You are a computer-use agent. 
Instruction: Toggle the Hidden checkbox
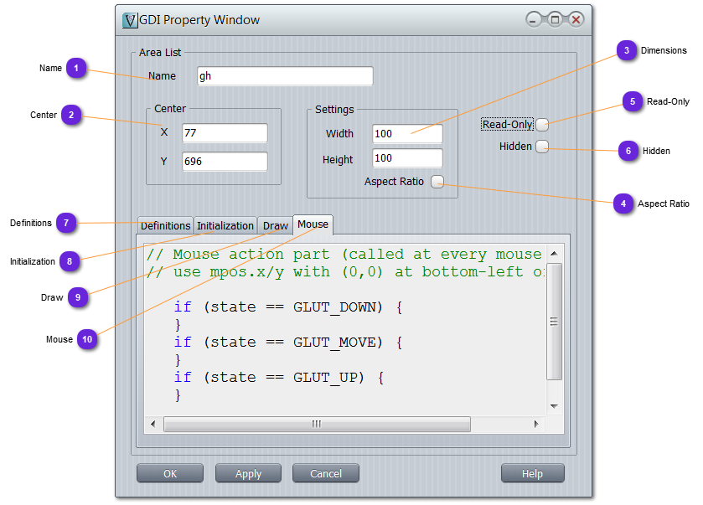point(541,147)
